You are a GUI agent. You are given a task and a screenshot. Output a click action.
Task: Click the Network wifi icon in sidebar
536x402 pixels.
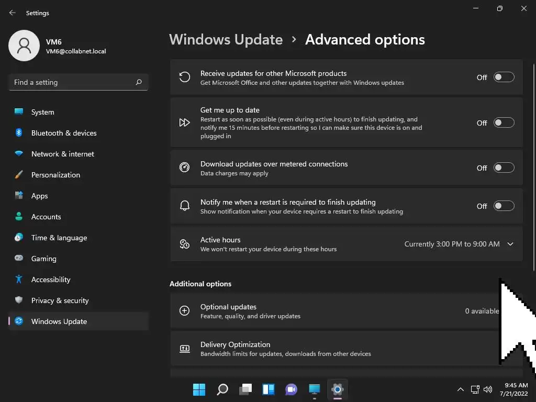point(19,153)
